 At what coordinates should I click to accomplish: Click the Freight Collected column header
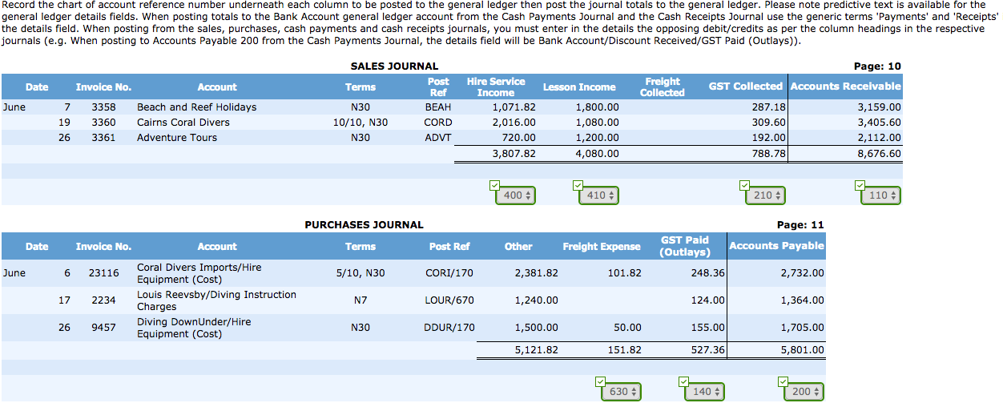663,87
